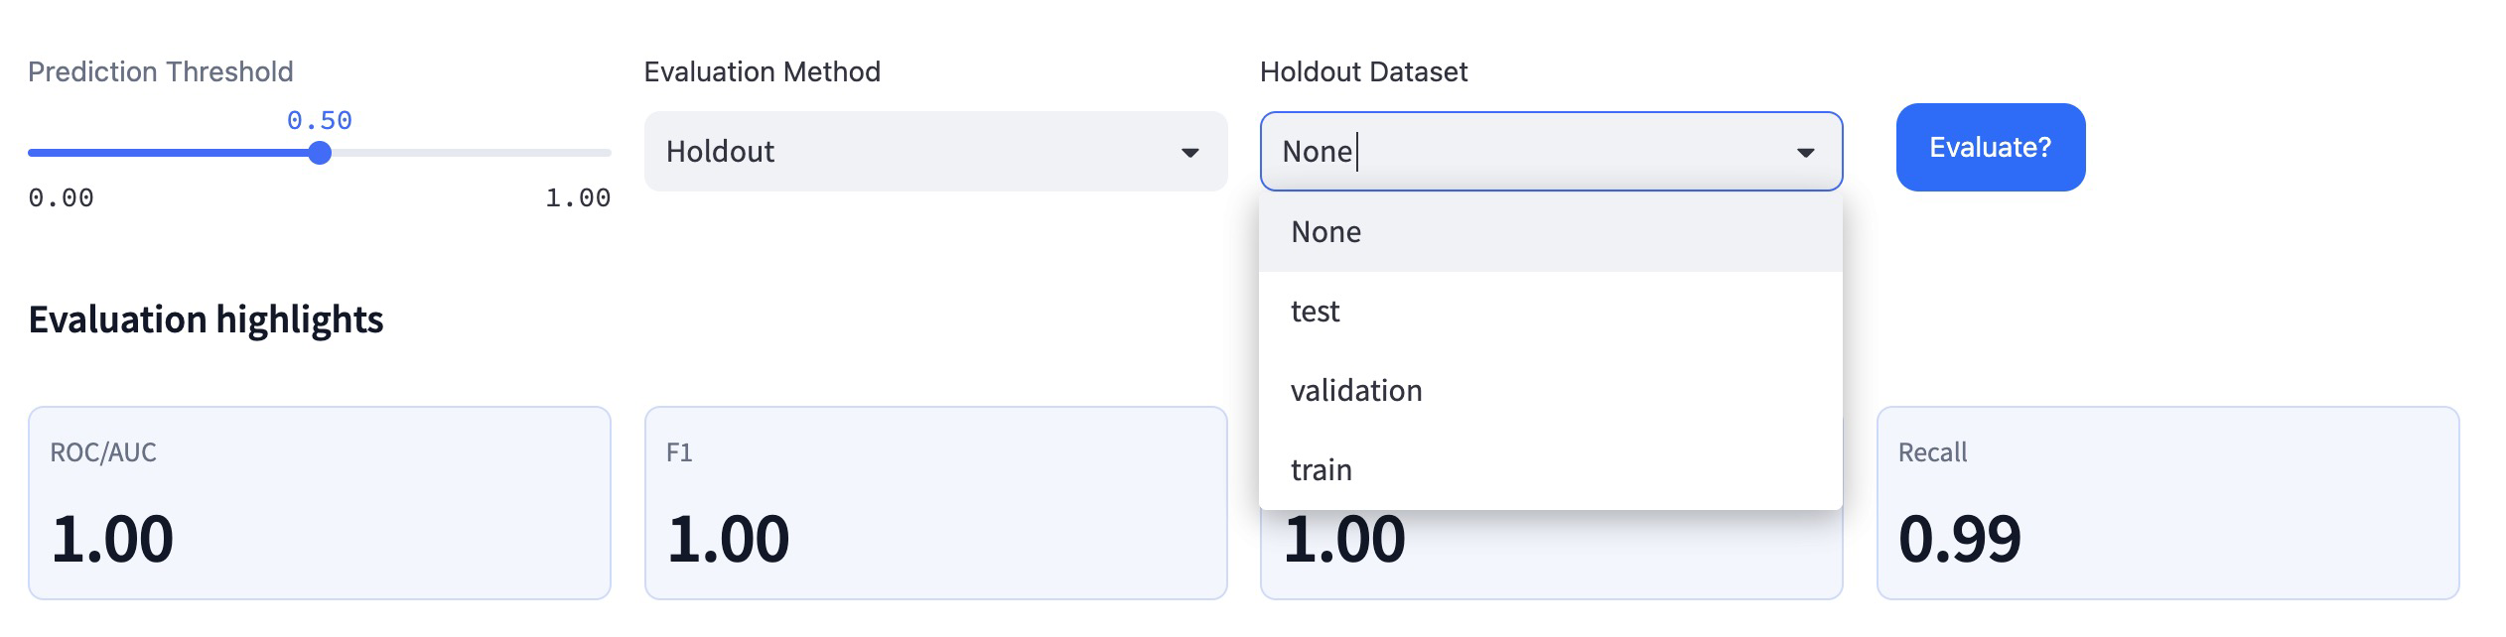Click the filled blue part of the threshold slider track

[x=169, y=153]
